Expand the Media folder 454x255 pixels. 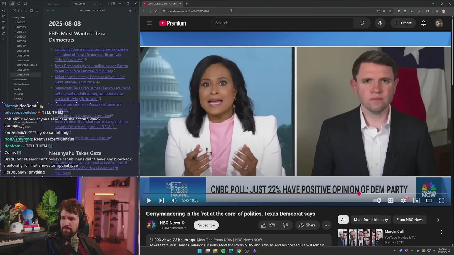(12, 89)
